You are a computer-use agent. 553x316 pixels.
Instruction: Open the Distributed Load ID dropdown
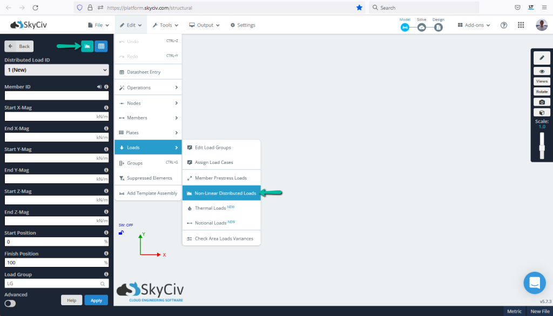[56, 70]
